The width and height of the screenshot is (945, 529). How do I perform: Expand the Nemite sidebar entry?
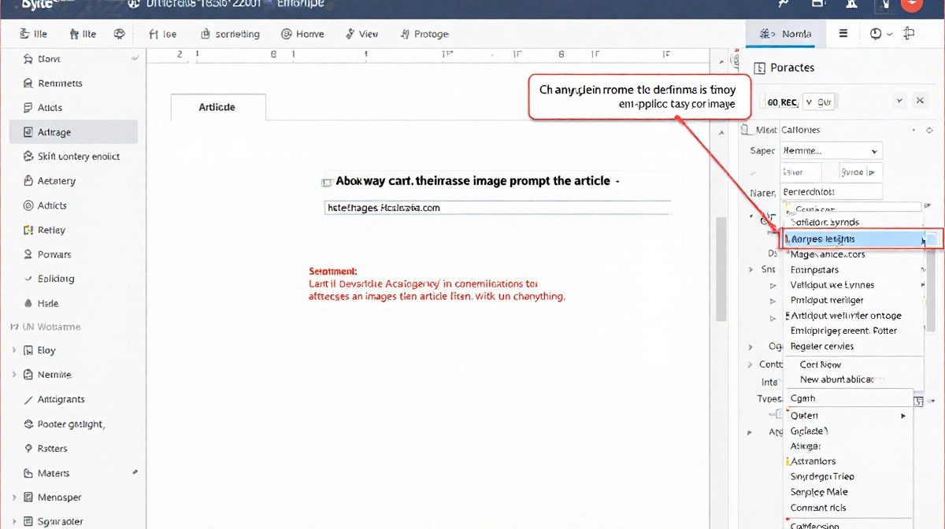pyautogui.click(x=13, y=375)
